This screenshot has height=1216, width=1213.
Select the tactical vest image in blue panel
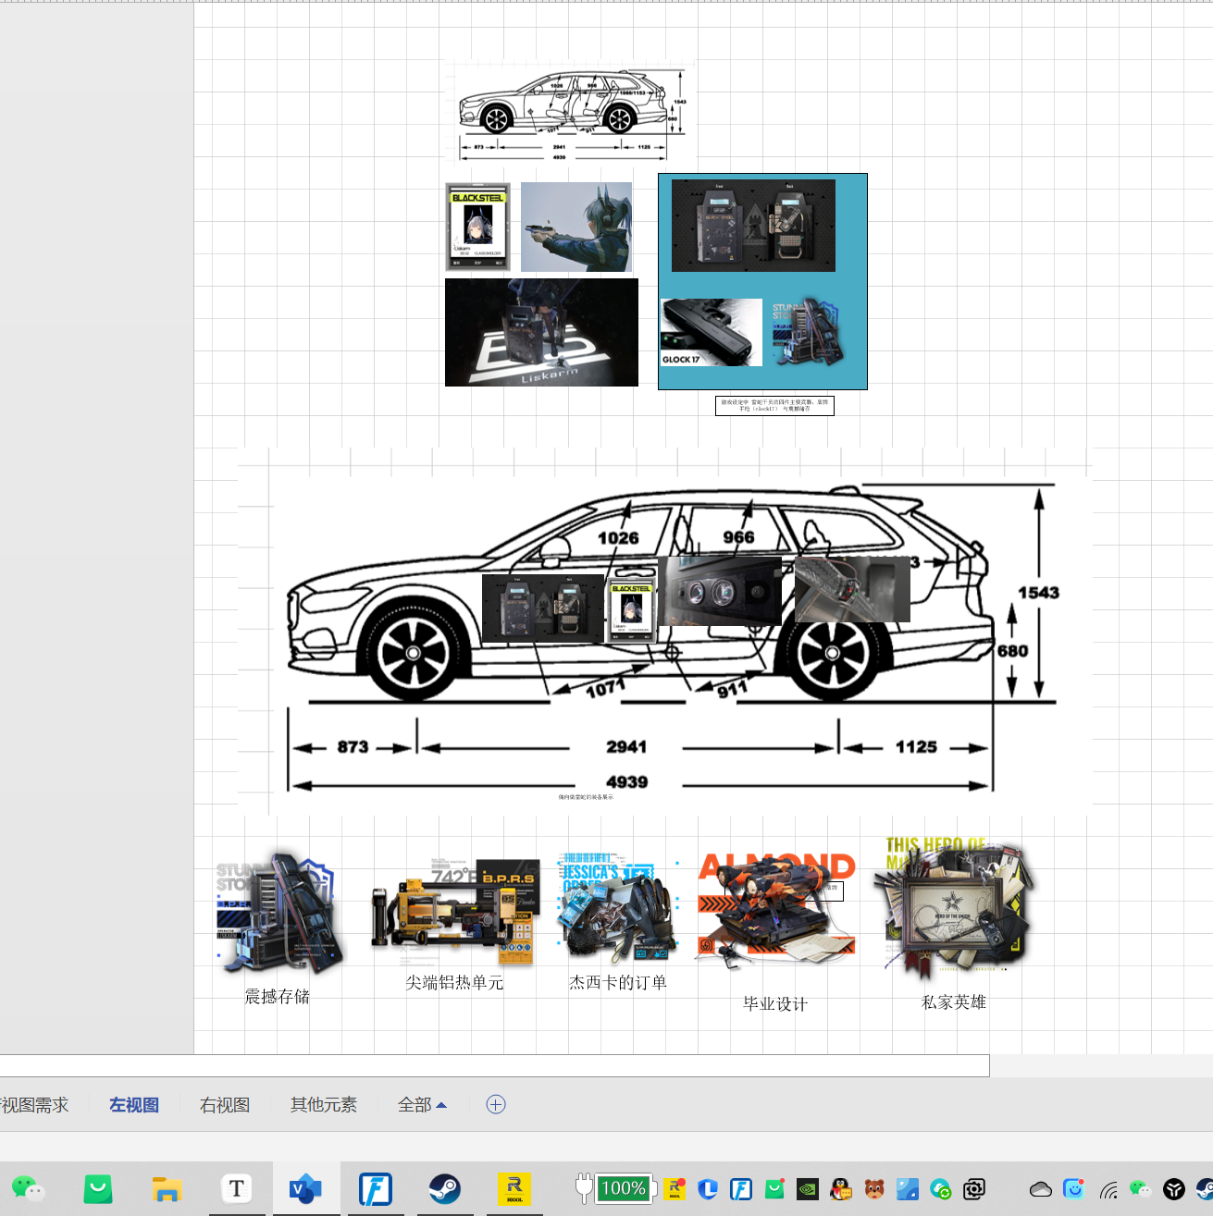coord(753,226)
